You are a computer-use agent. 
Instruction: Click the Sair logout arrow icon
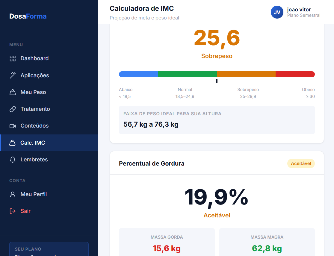point(13,211)
